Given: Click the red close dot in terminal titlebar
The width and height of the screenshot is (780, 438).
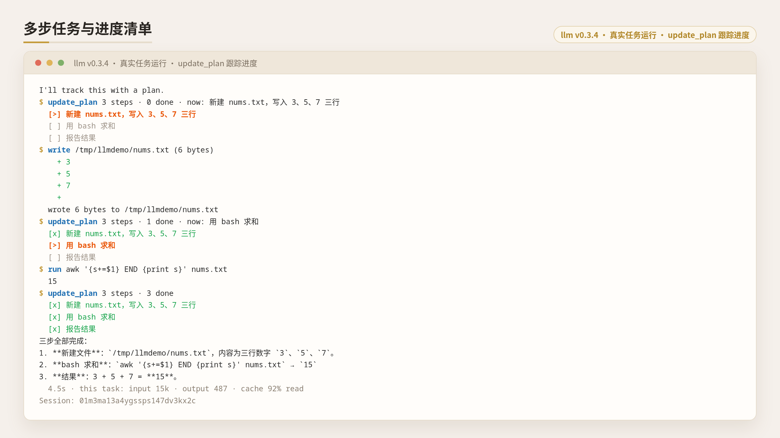Looking at the screenshot, I should (38, 63).
